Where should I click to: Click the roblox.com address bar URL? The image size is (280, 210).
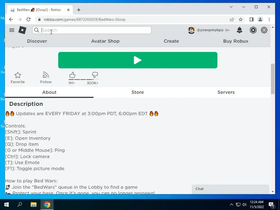click(84, 19)
